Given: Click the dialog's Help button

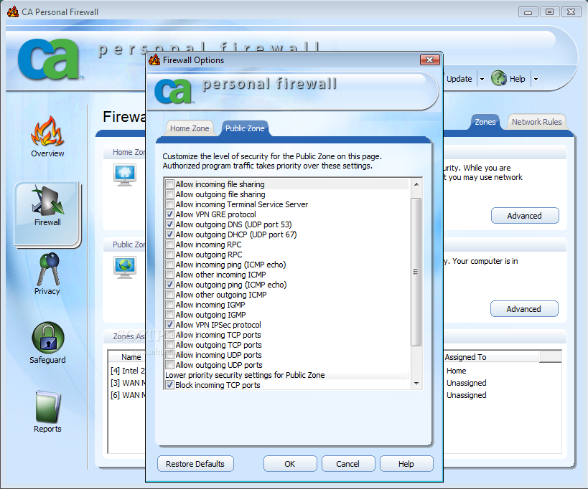Looking at the screenshot, I should [x=406, y=464].
